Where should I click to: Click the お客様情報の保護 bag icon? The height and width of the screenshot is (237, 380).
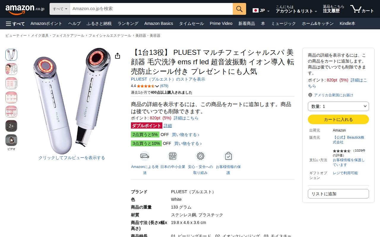pos(228,156)
